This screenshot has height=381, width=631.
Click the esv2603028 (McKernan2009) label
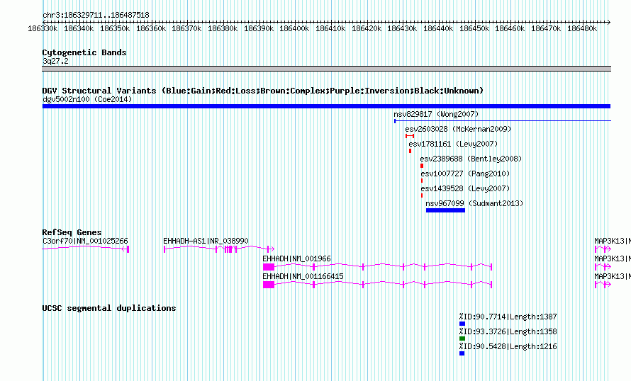458,129
